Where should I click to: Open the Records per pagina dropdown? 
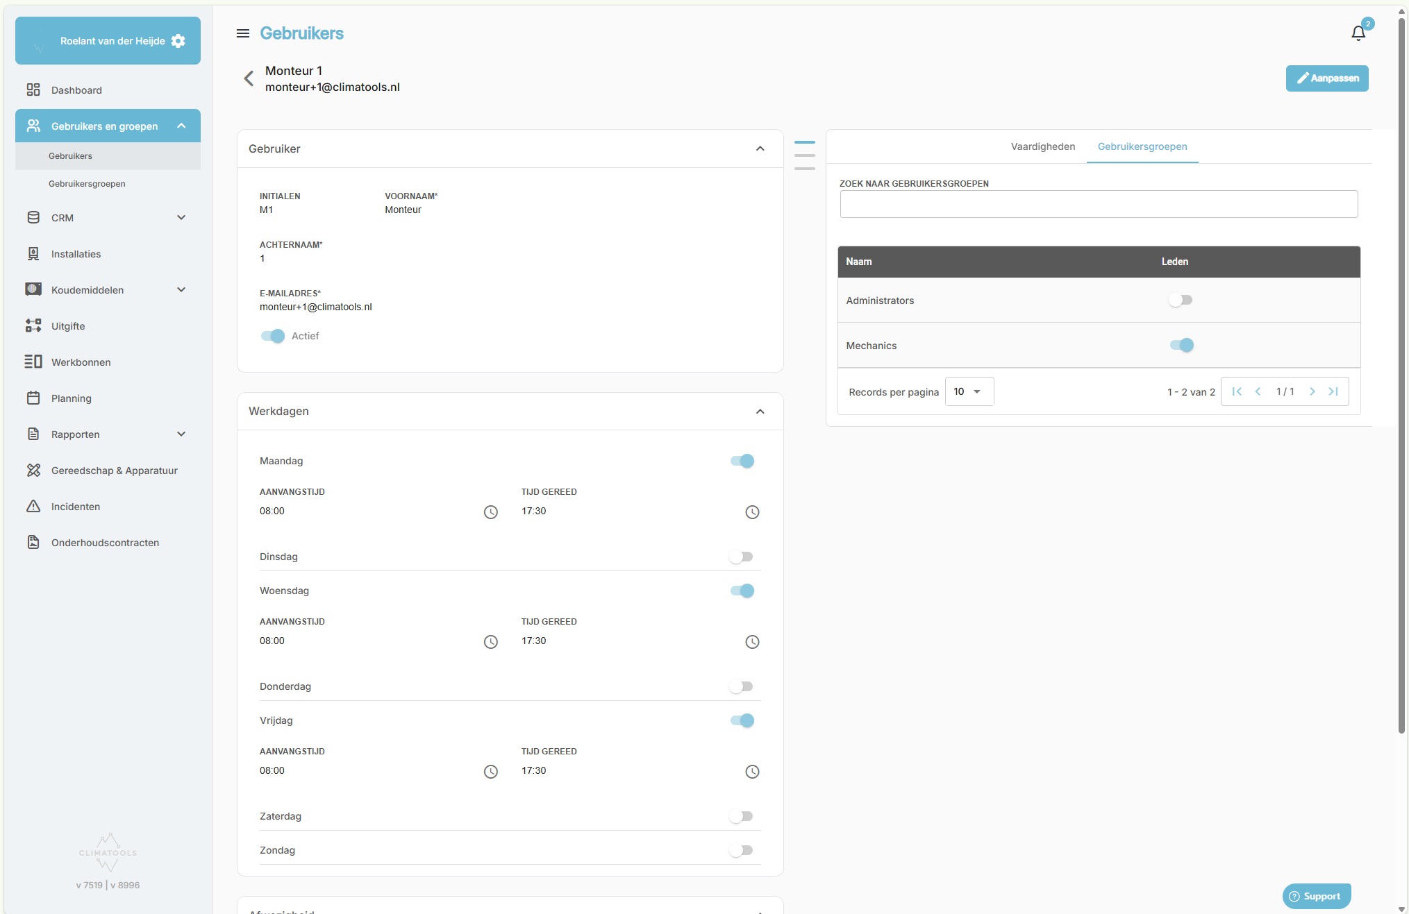point(969,391)
